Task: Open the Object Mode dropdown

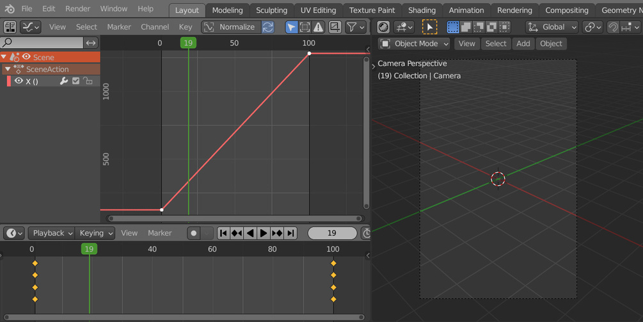Action: click(414, 44)
